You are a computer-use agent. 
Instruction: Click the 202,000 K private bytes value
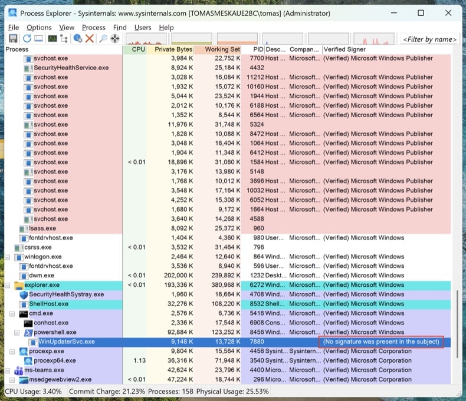178,276
